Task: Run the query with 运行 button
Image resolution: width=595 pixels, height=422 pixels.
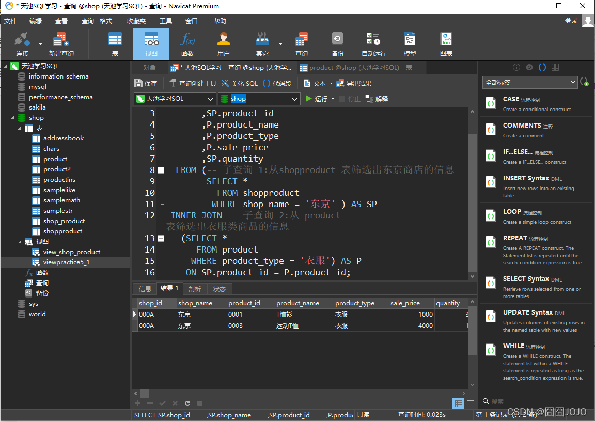Action: (x=317, y=99)
